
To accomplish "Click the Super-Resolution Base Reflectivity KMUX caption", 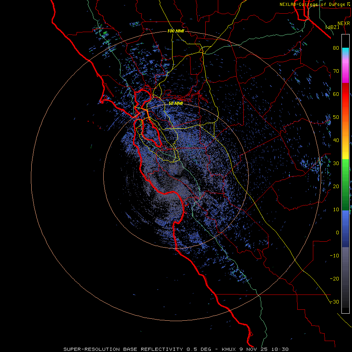I will 176,349.
